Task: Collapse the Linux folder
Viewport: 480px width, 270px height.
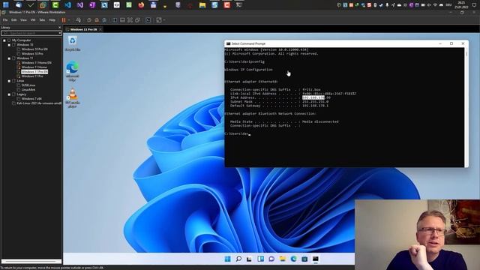Action: 9,81
